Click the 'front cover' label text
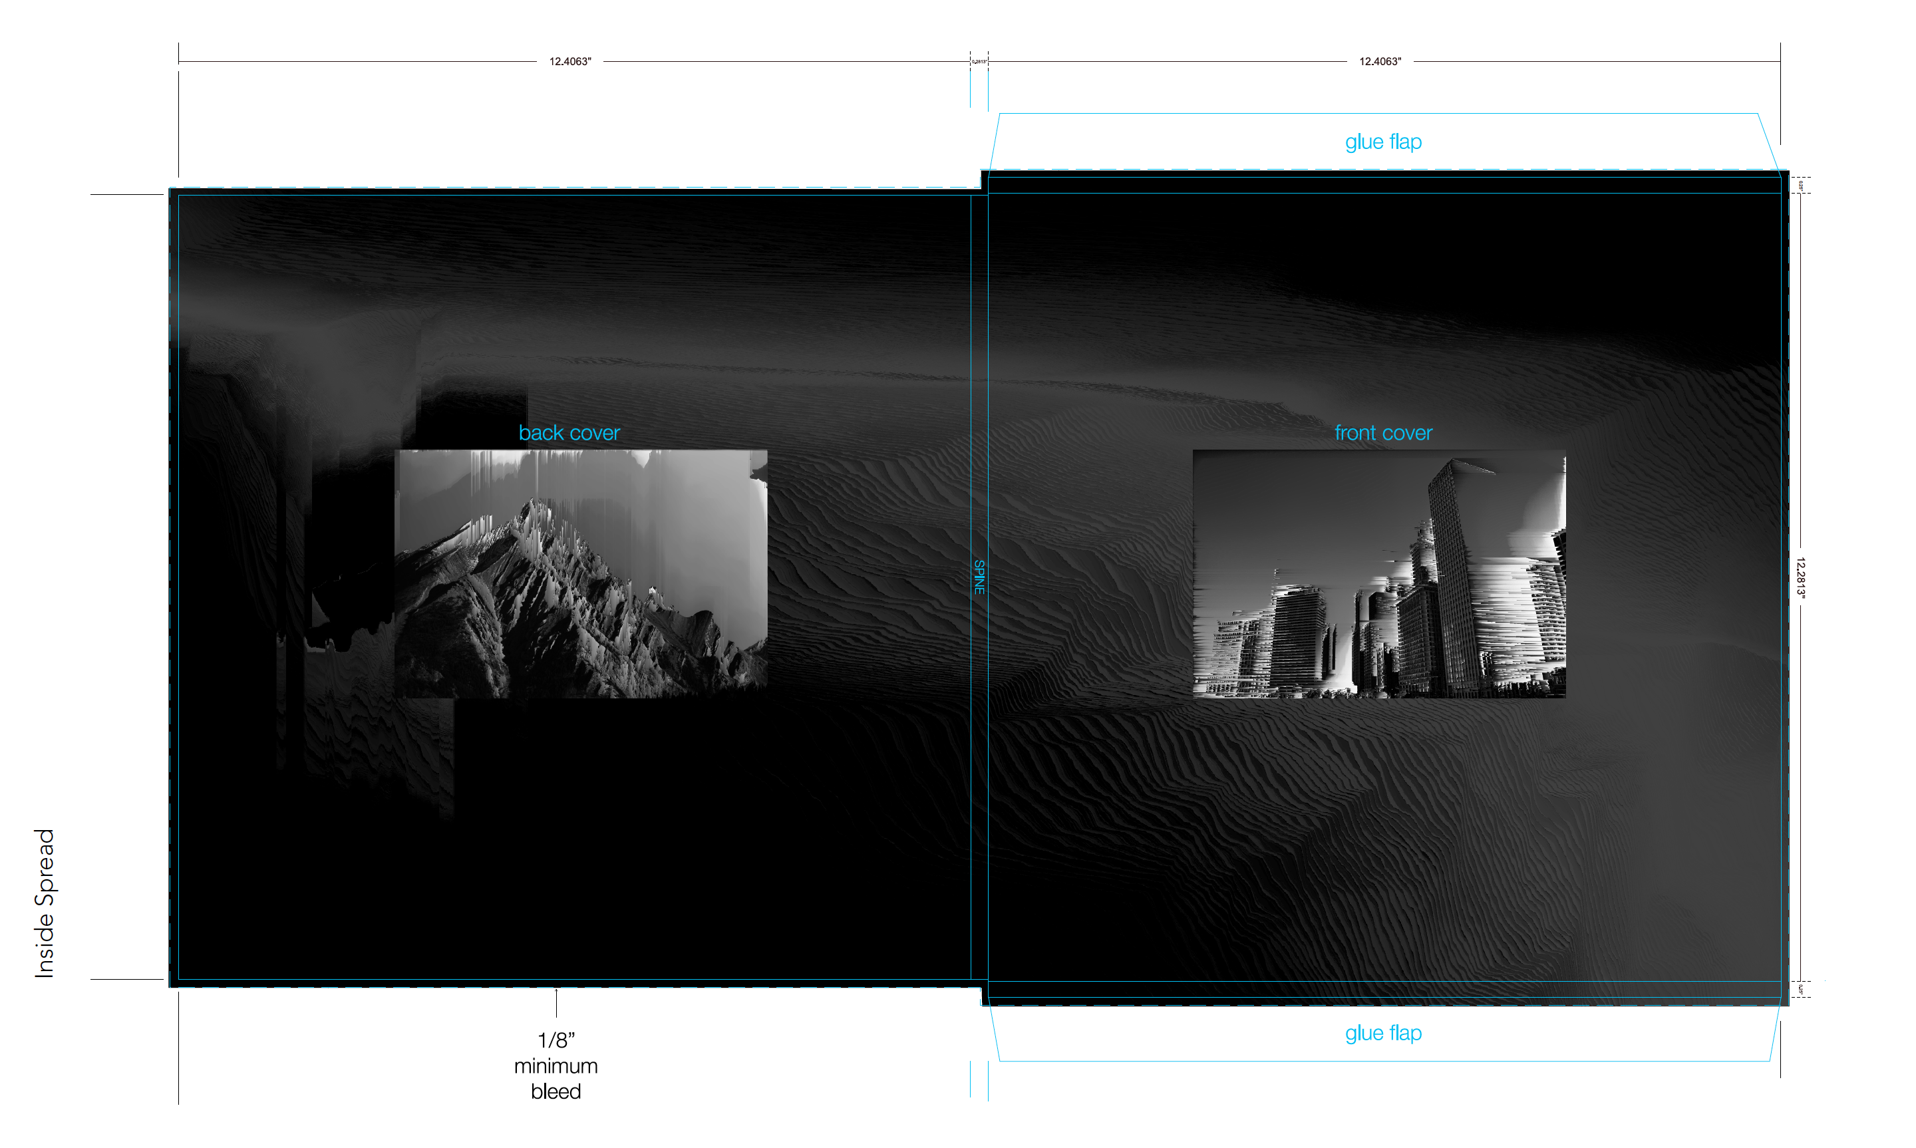Screen dimensions: 1916x1148 tap(1382, 432)
